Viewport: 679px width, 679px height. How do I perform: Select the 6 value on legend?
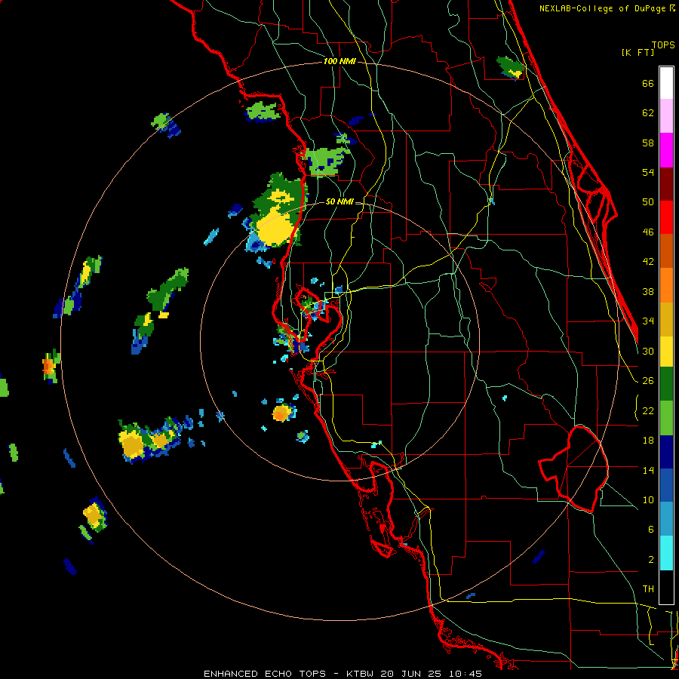pos(650,530)
